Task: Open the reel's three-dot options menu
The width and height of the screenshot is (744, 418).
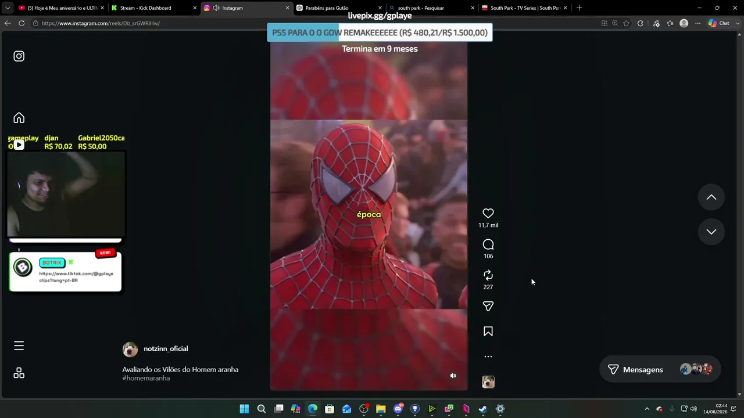Action: pos(488,356)
